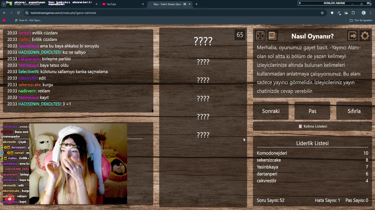This screenshot has width=375, height=210.
Task: Click the Sıfırla button
Action: (x=354, y=111)
